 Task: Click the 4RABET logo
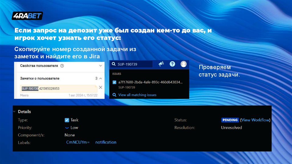click(x=27, y=16)
